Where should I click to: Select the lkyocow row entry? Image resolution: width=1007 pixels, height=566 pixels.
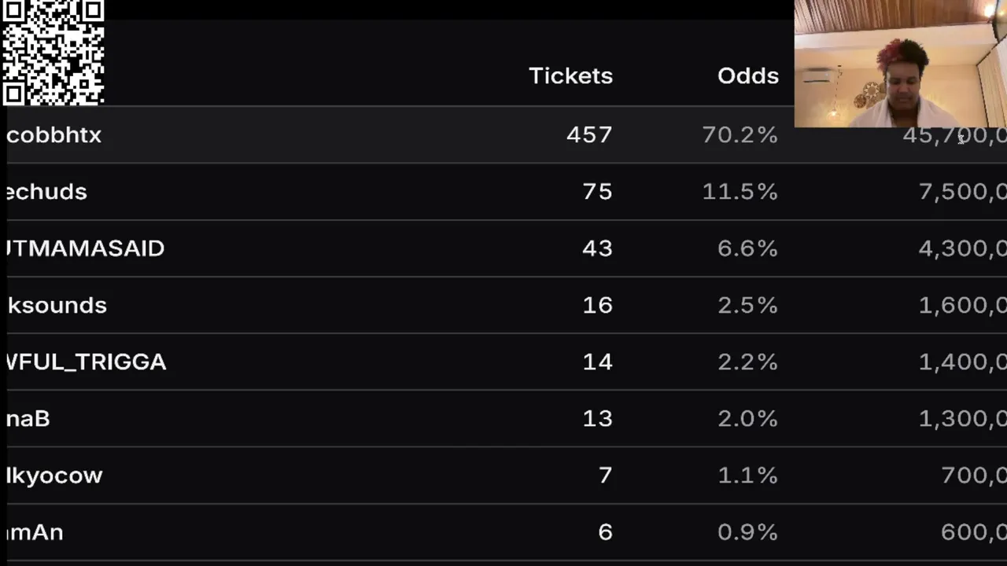pyautogui.click(x=53, y=475)
